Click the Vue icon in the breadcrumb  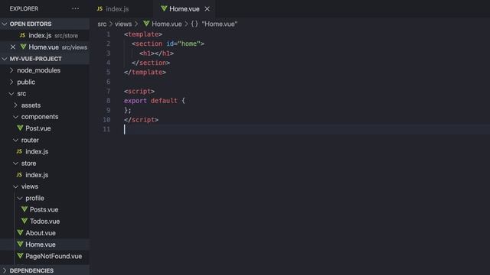click(146, 24)
